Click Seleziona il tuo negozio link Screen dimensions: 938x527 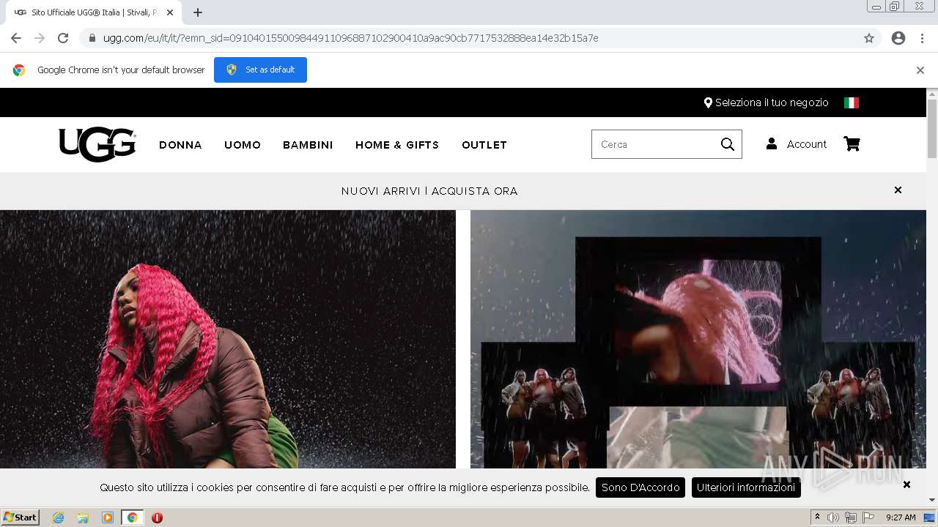[772, 102]
